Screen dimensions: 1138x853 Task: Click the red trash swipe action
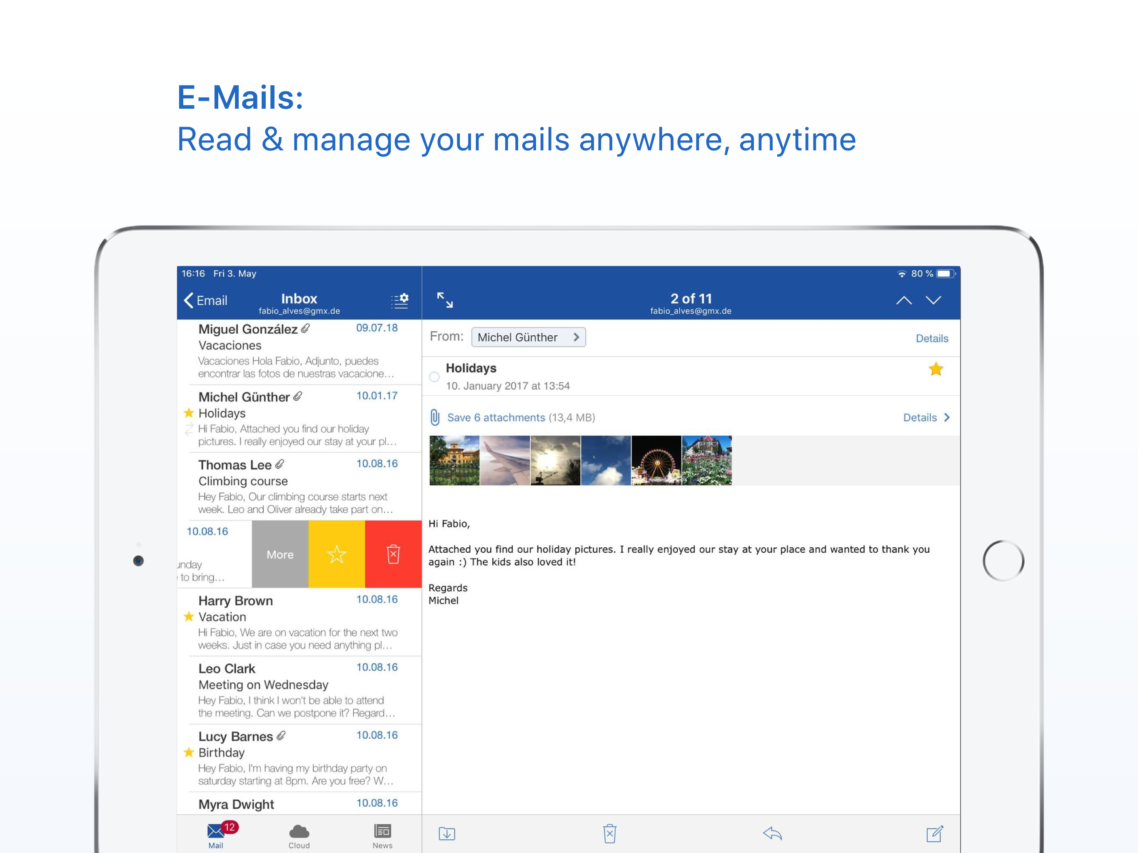[x=393, y=554]
